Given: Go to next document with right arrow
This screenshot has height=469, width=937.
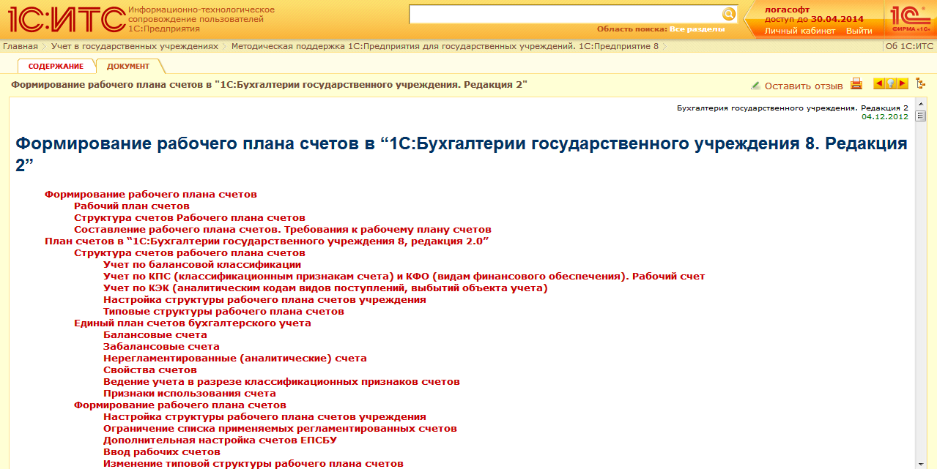Looking at the screenshot, I should click(x=903, y=84).
